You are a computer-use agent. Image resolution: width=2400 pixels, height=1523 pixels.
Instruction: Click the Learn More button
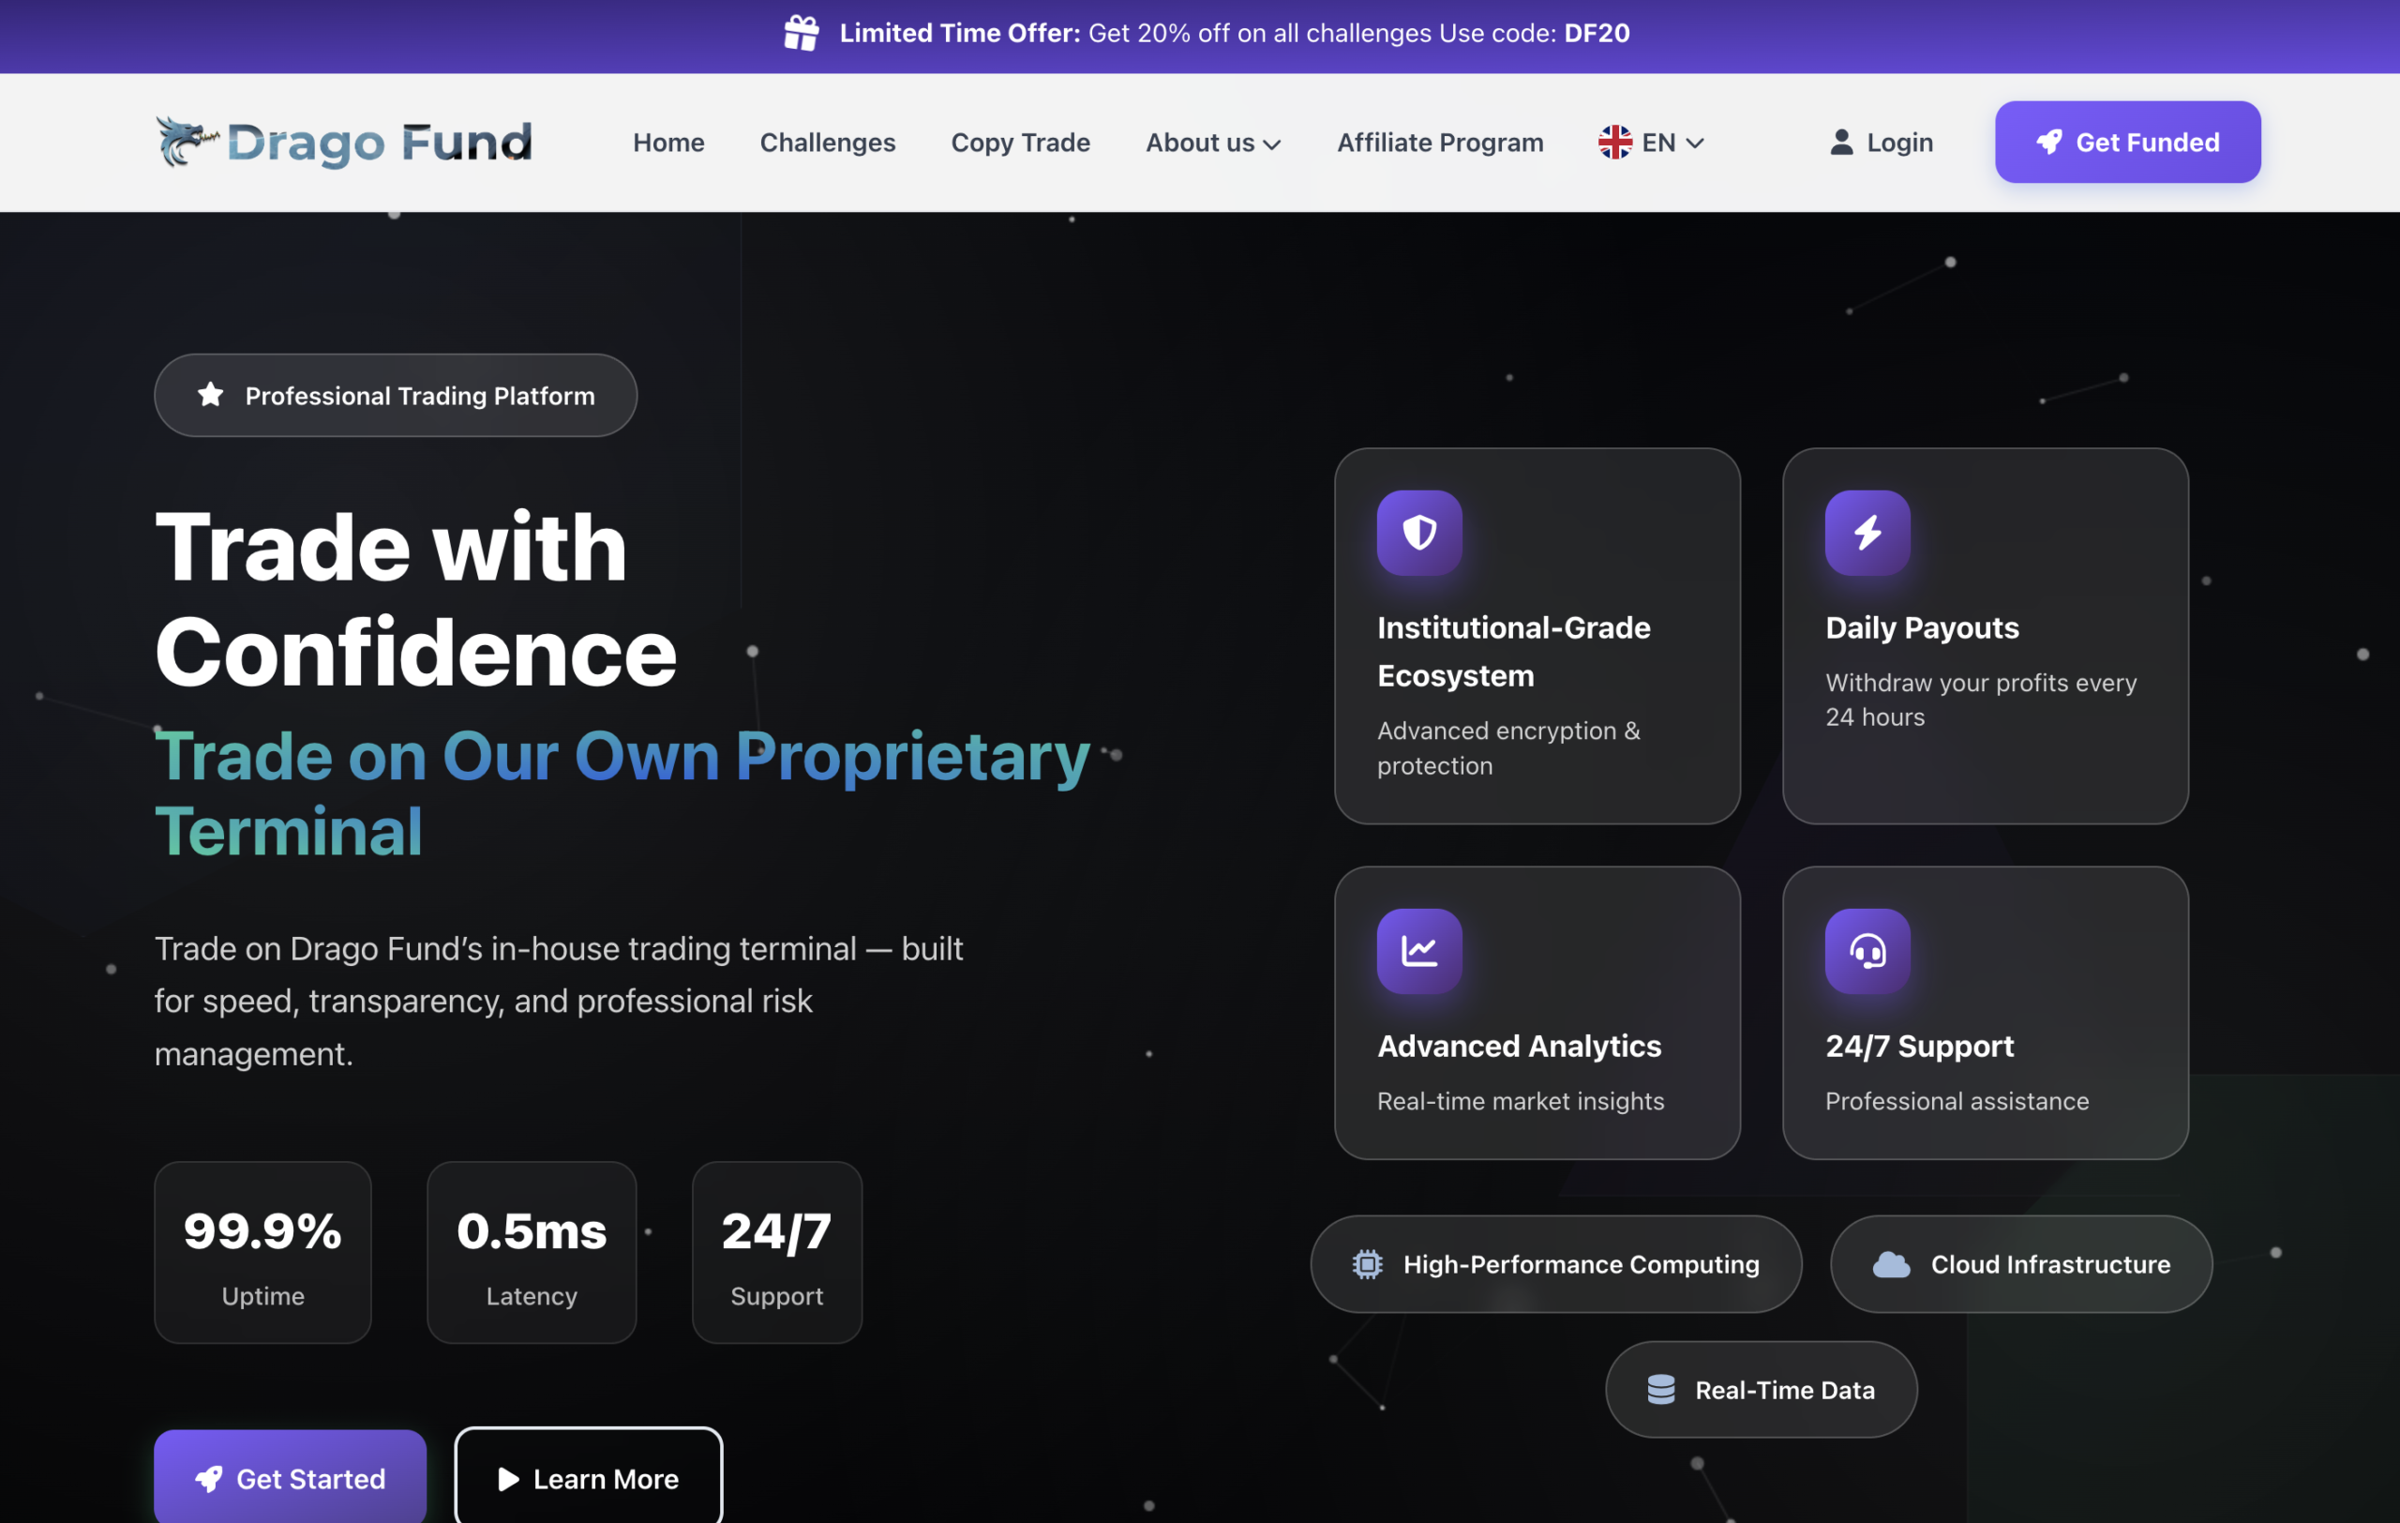(588, 1477)
